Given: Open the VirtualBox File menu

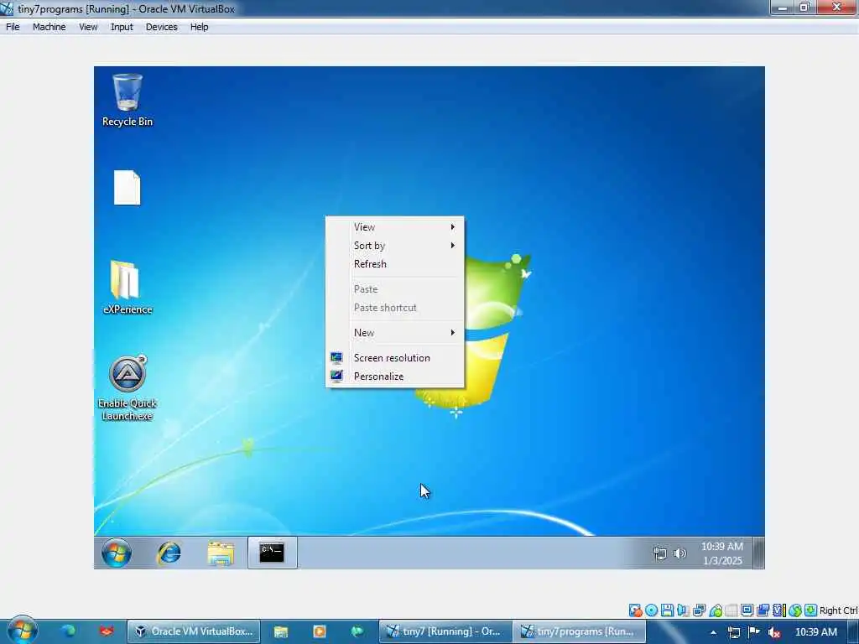Looking at the screenshot, I should (13, 27).
